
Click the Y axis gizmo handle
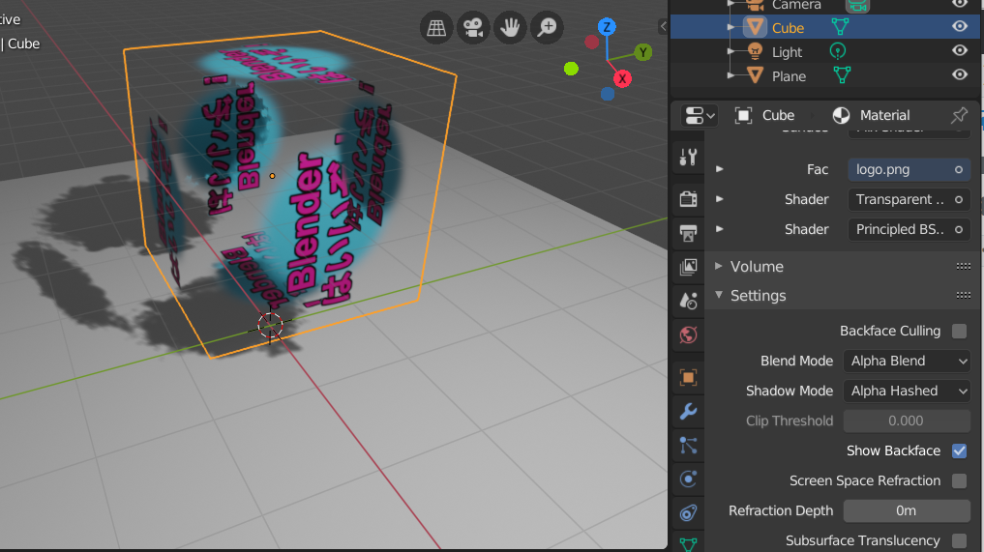[x=642, y=52]
